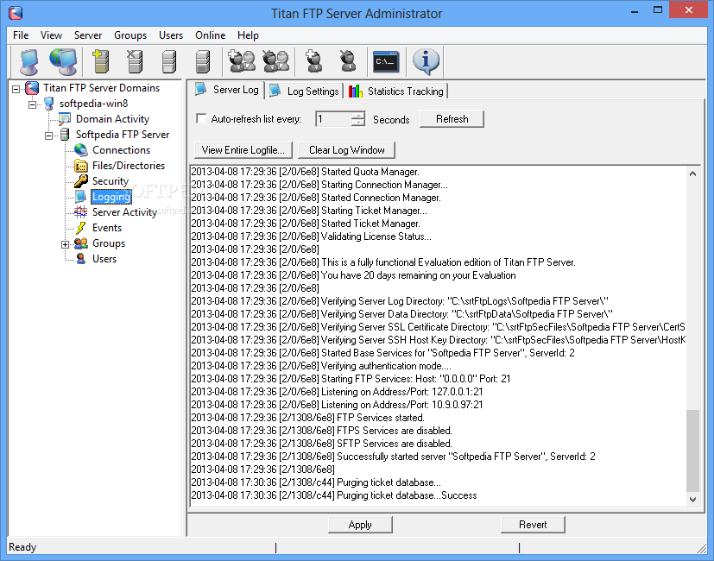Click the Logging notebook icon
The width and height of the screenshot is (714, 561).
tap(80, 197)
